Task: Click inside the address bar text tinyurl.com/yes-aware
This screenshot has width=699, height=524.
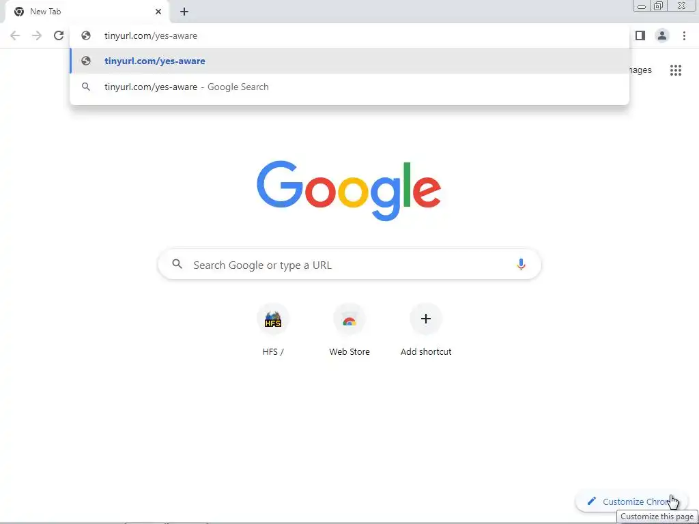Action: pyautogui.click(x=151, y=35)
